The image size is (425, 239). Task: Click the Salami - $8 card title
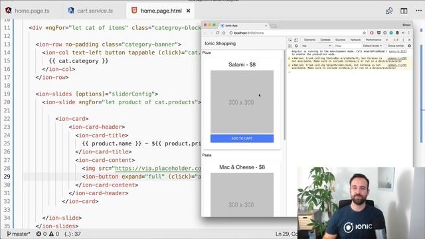[242, 64]
